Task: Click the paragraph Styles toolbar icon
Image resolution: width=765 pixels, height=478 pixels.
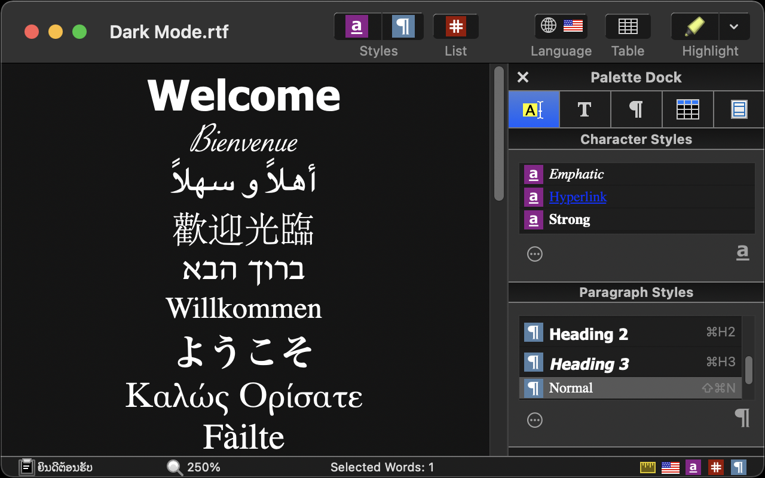Action: point(403,27)
